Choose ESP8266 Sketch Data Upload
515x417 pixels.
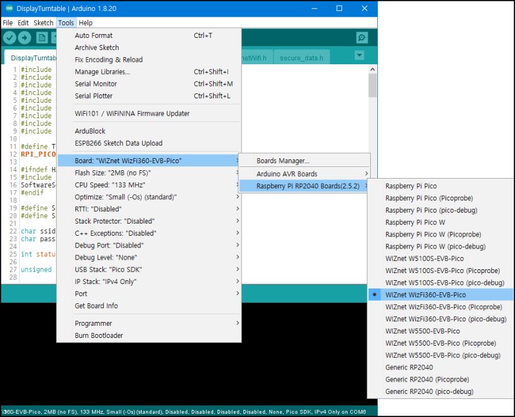coord(149,143)
